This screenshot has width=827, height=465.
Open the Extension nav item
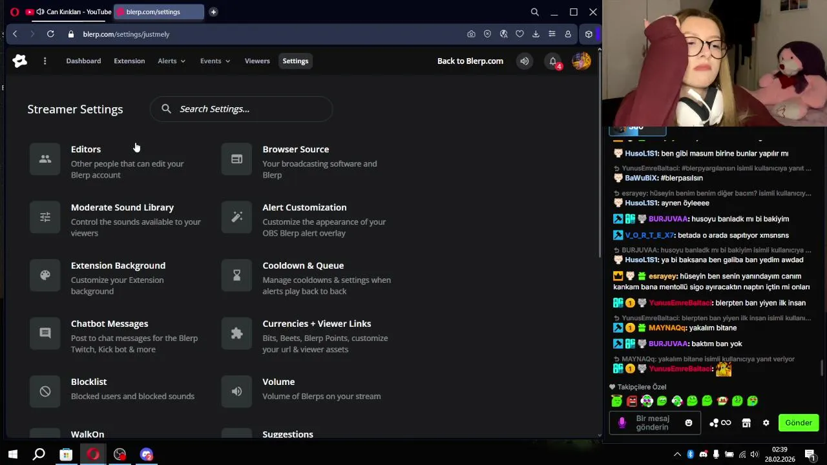129,61
